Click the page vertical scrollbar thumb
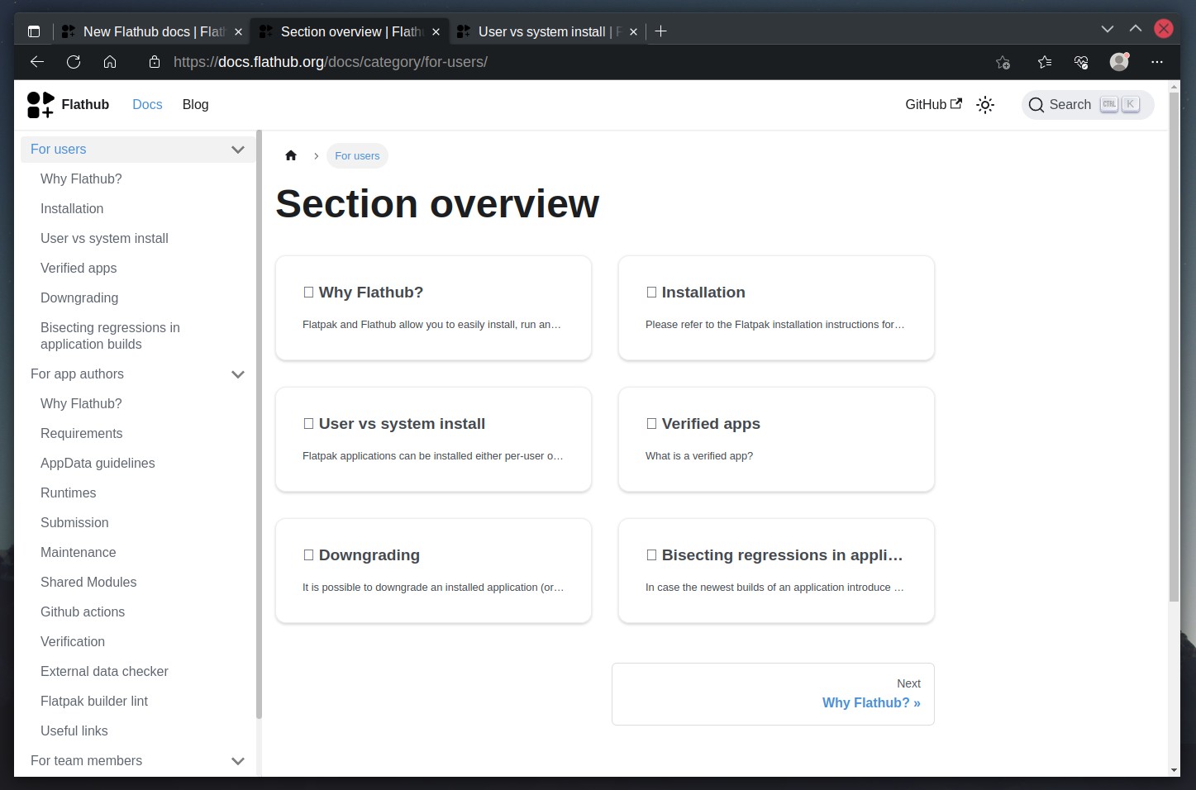The width and height of the screenshot is (1196, 790). click(1174, 347)
